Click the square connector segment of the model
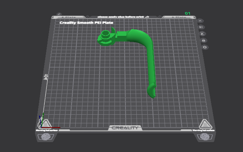Screen dimensions: 243x152 [x=121, y=34]
